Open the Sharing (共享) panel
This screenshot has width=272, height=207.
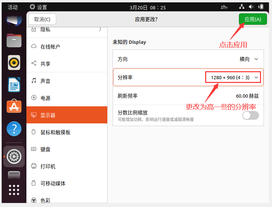click(x=67, y=64)
